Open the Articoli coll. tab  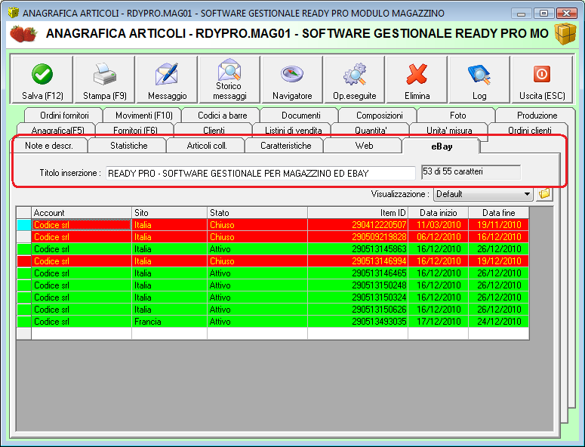point(207,146)
